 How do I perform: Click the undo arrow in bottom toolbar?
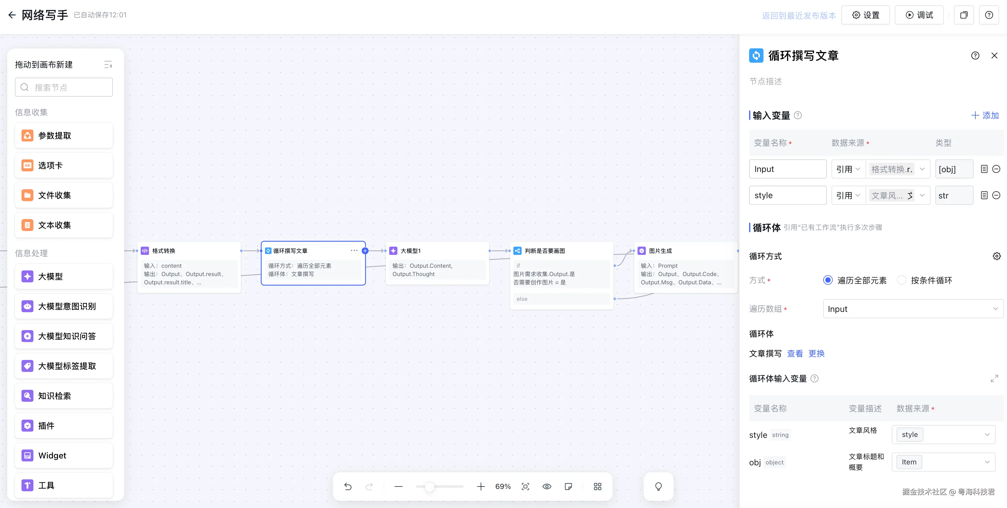tap(348, 487)
